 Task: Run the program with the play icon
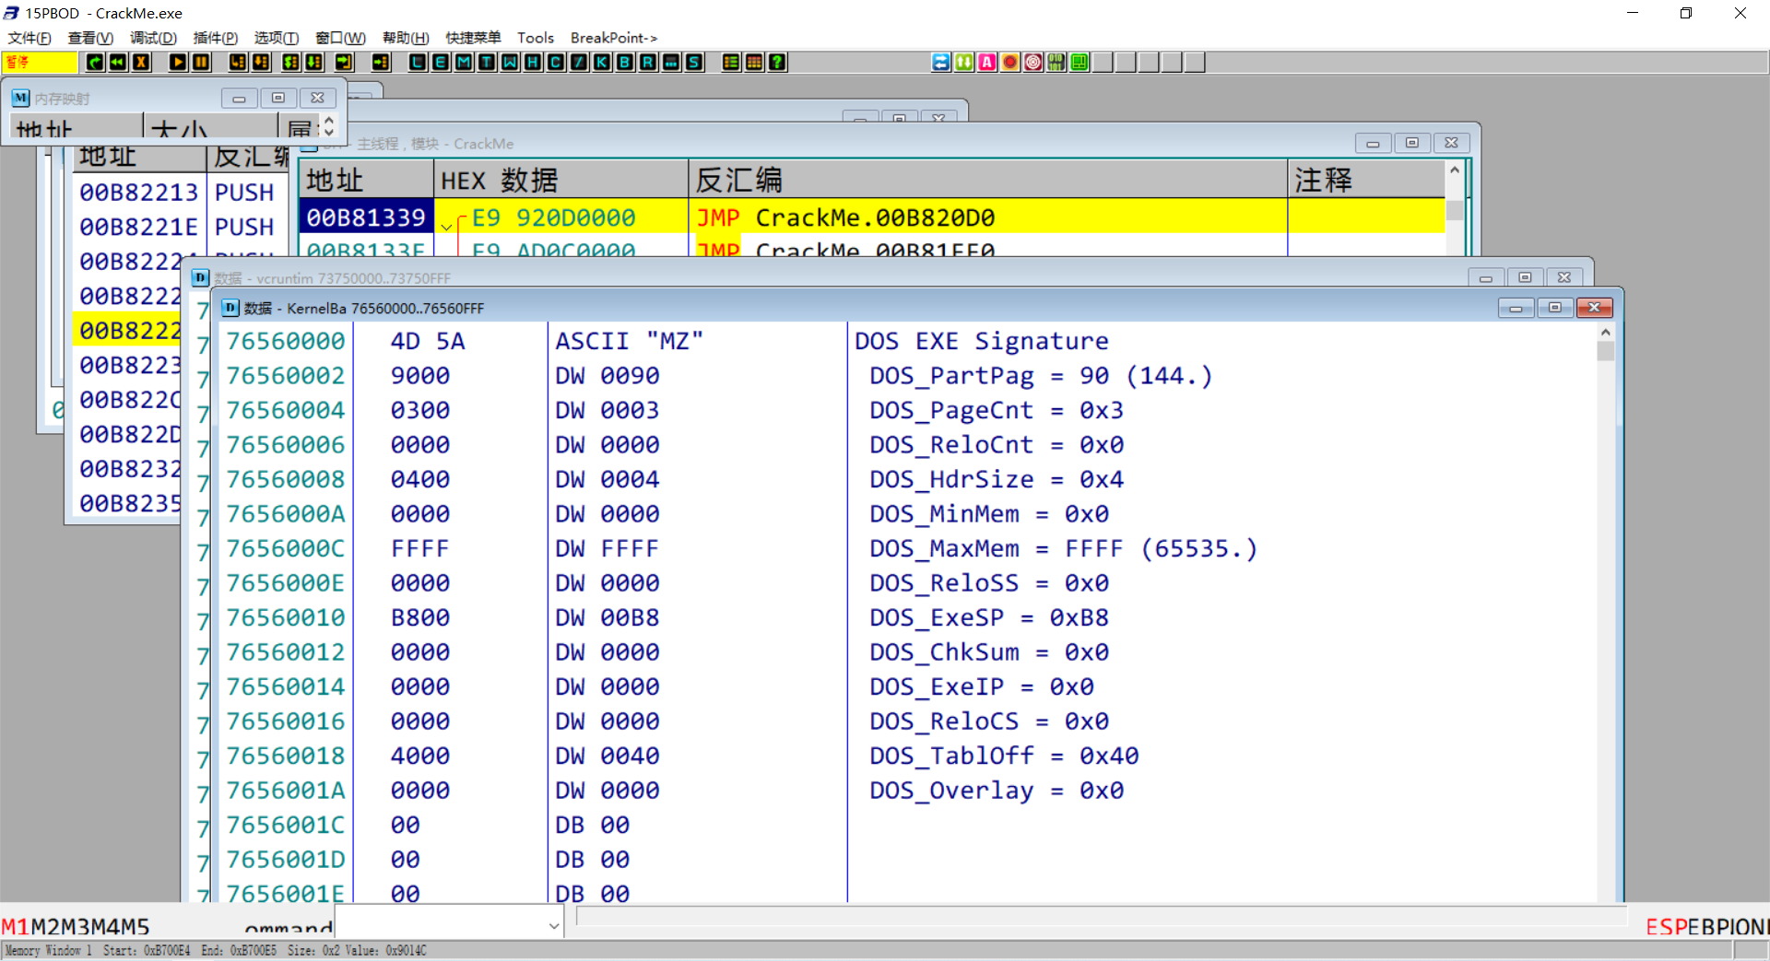[x=178, y=62]
